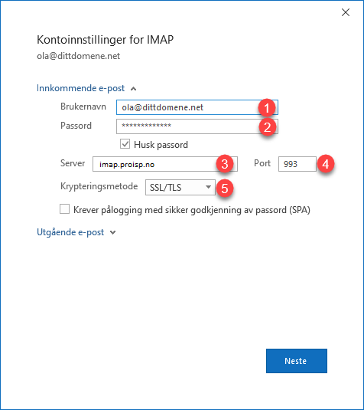Click into the Passord field

click(197, 126)
